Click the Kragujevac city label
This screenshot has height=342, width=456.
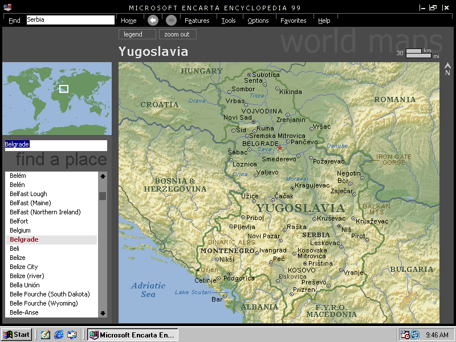312,186
